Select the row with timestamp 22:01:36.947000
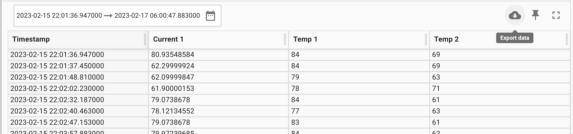 [x=289, y=54]
